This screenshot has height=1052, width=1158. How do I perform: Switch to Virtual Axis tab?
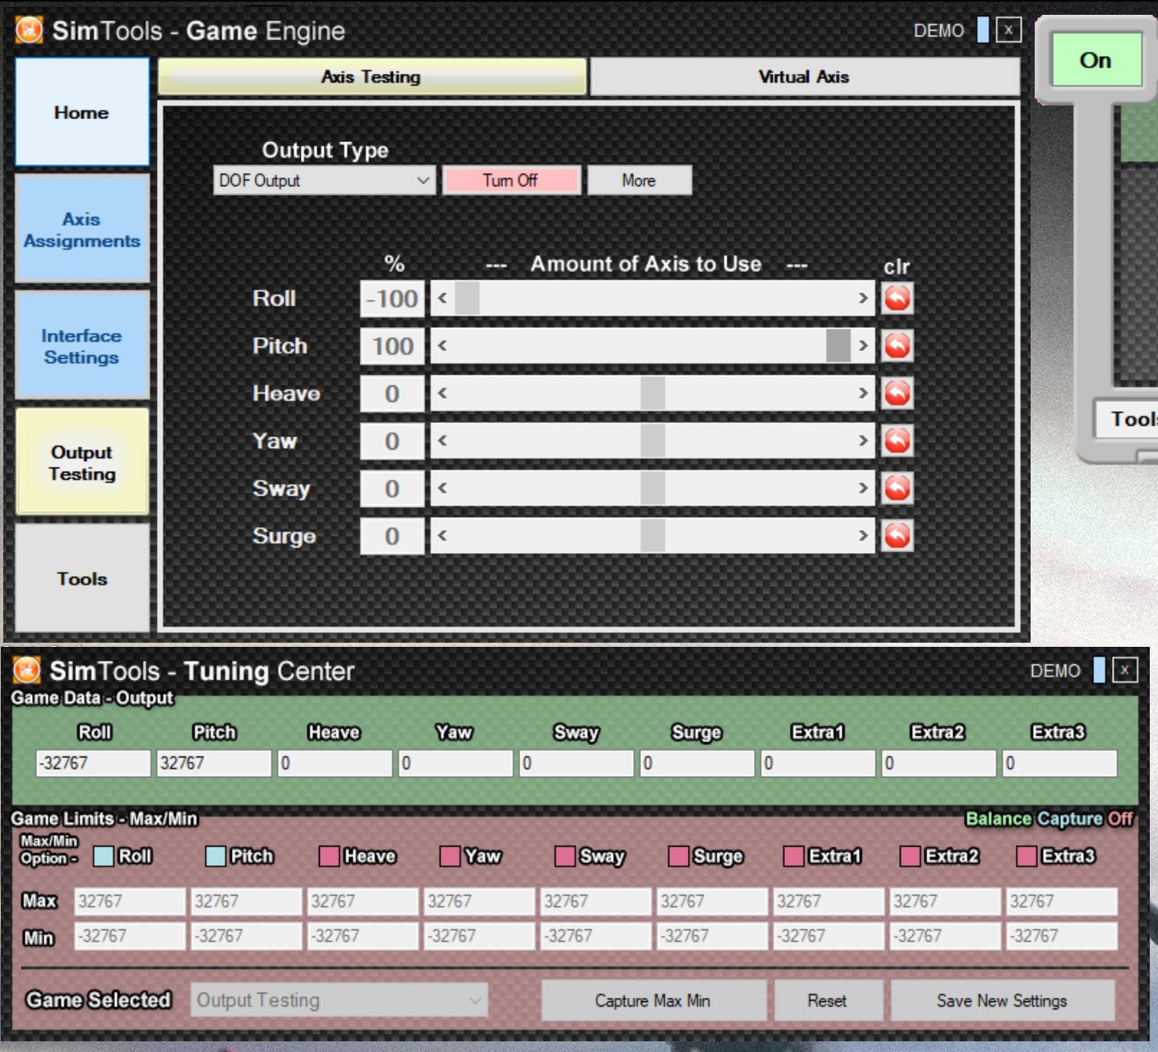805,76
